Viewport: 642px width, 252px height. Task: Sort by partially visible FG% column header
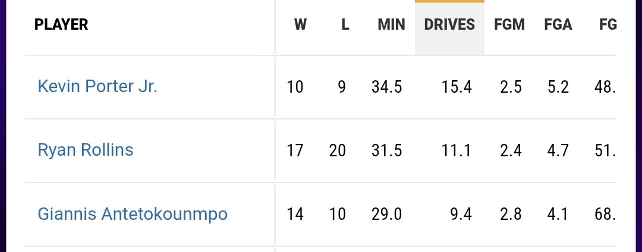pos(608,24)
